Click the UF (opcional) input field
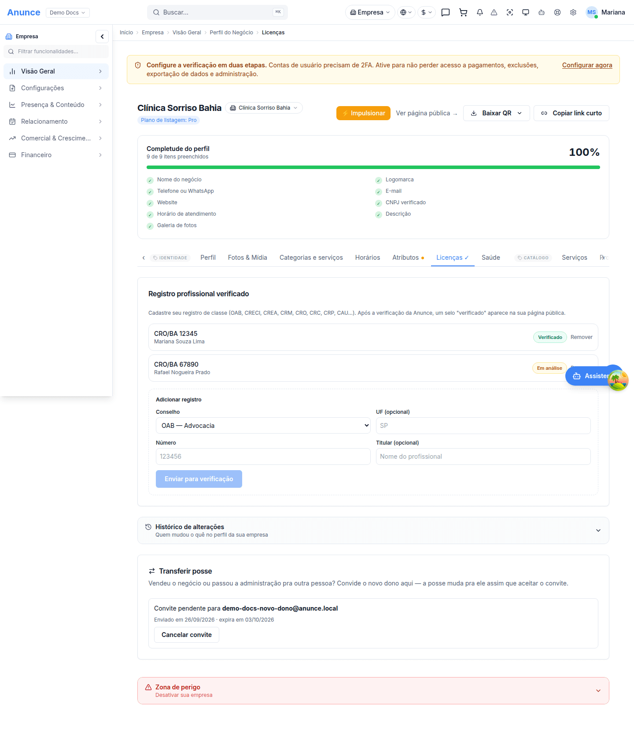Viewport: 634px width, 729px height. click(483, 426)
